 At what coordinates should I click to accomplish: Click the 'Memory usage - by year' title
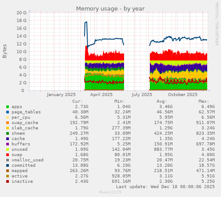[x=110, y=8]
